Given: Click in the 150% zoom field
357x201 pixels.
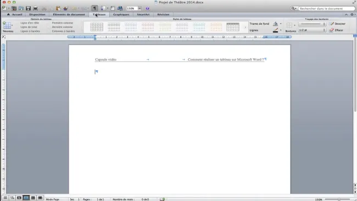Looking at the screenshot, I should [132, 8].
